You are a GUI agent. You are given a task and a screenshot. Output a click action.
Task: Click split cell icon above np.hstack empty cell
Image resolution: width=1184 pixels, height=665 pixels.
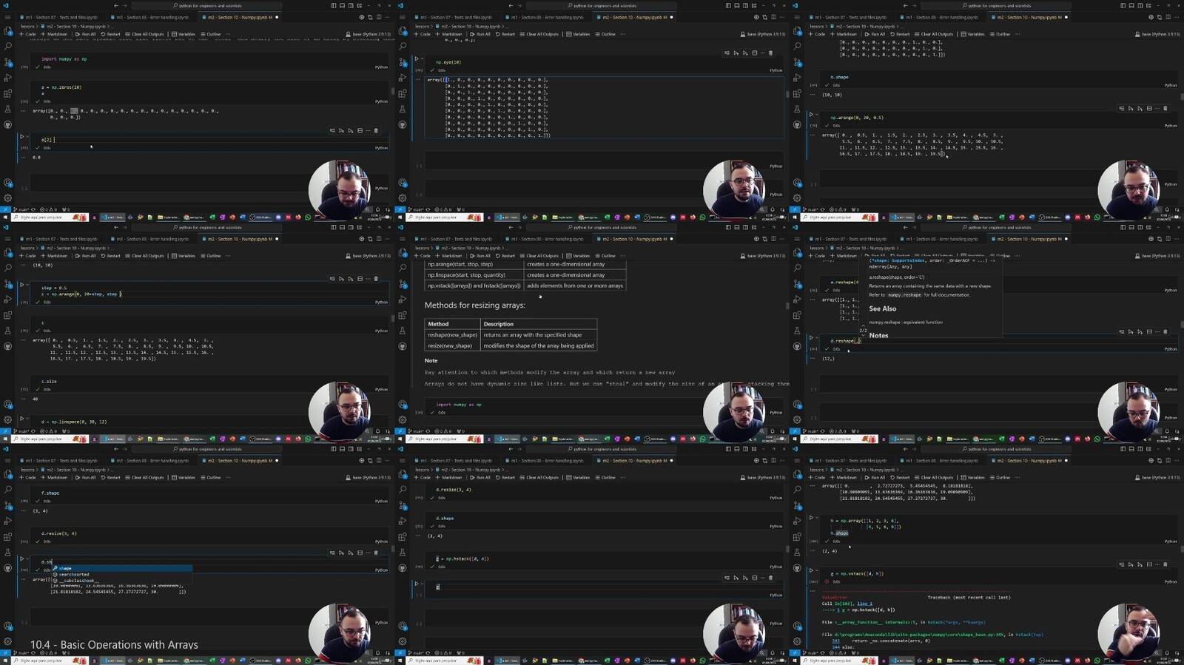click(x=754, y=578)
